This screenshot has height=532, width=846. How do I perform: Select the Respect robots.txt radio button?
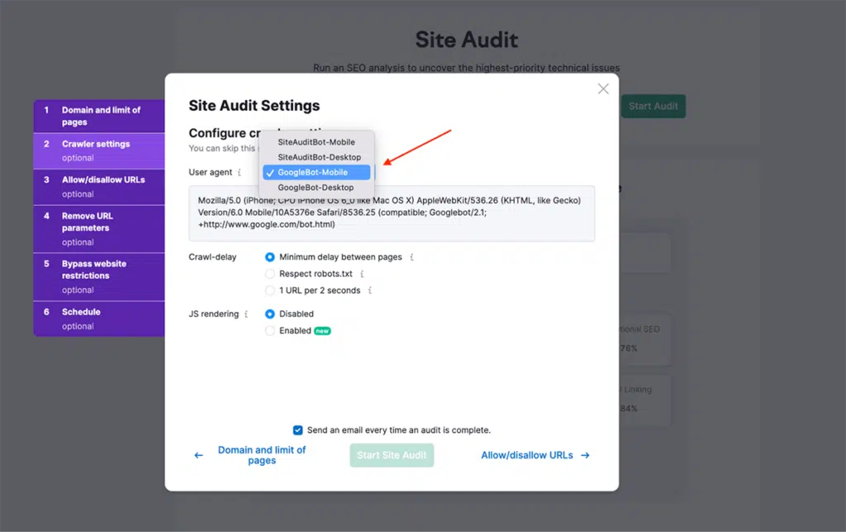tap(270, 273)
